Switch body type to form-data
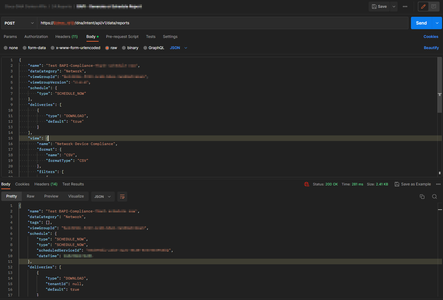The image size is (443, 300). click(34, 48)
